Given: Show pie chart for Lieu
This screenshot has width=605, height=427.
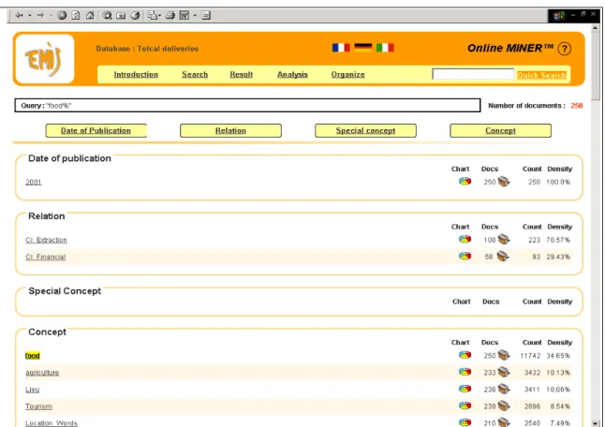Looking at the screenshot, I should point(465,389).
